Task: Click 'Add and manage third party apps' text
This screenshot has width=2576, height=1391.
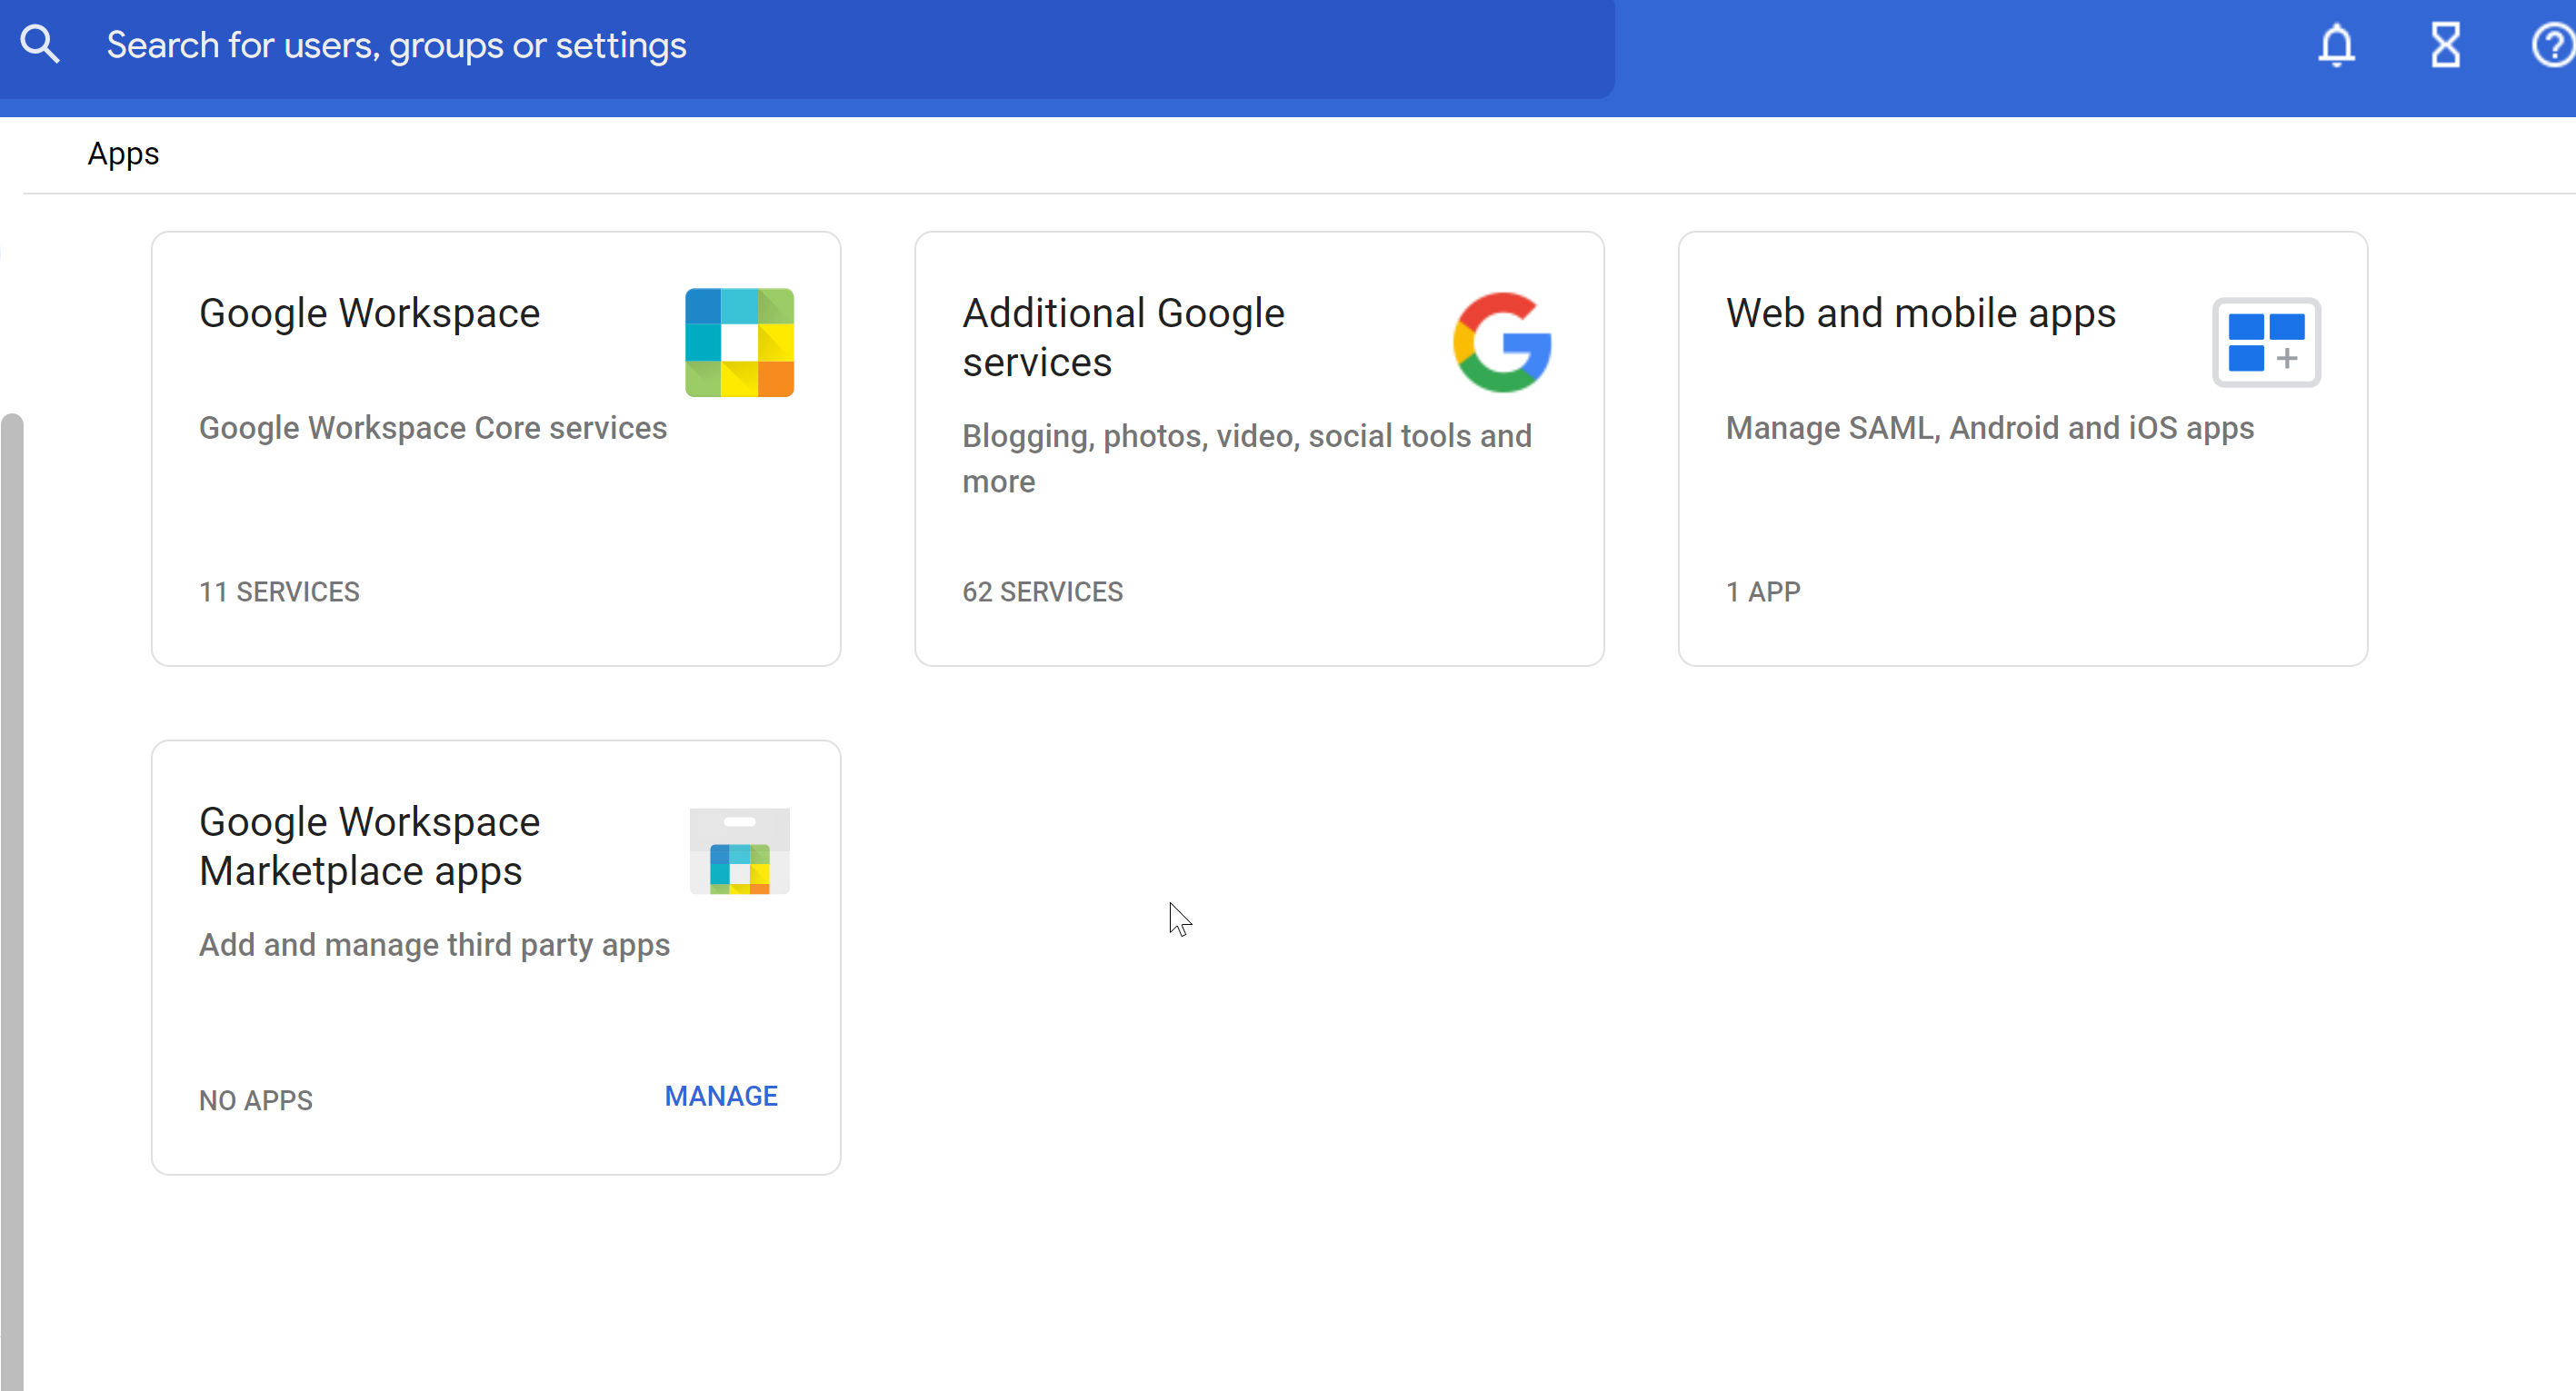Action: click(x=434, y=945)
